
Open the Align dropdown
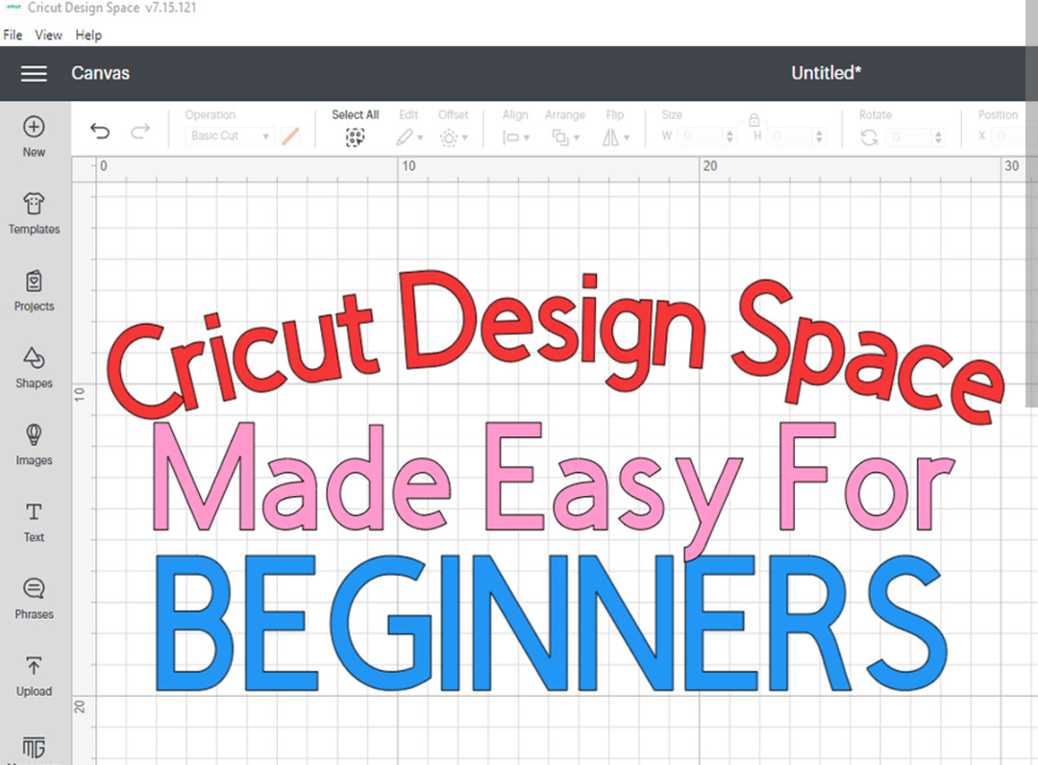[515, 136]
